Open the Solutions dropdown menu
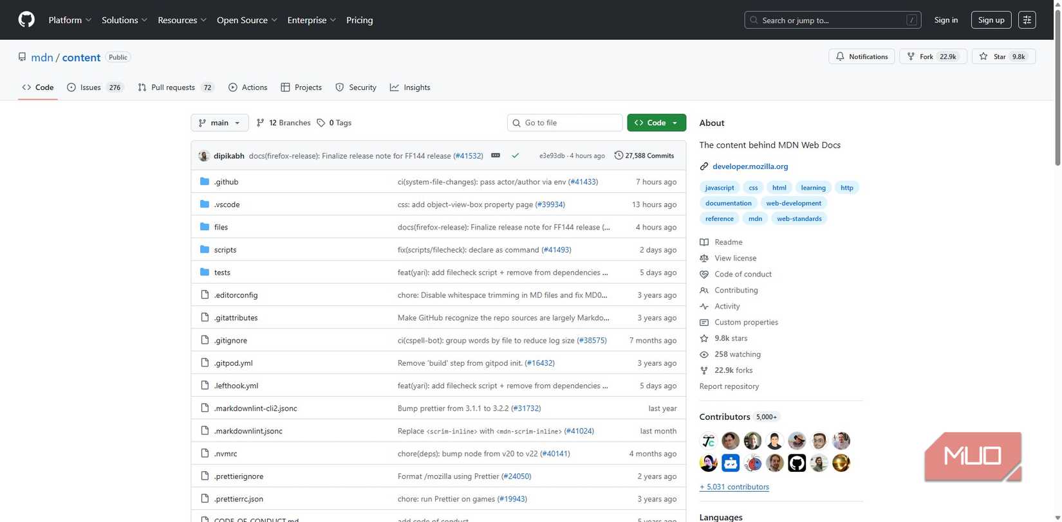Image resolution: width=1062 pixels, height=522 pixels. [x=125, y=20]
